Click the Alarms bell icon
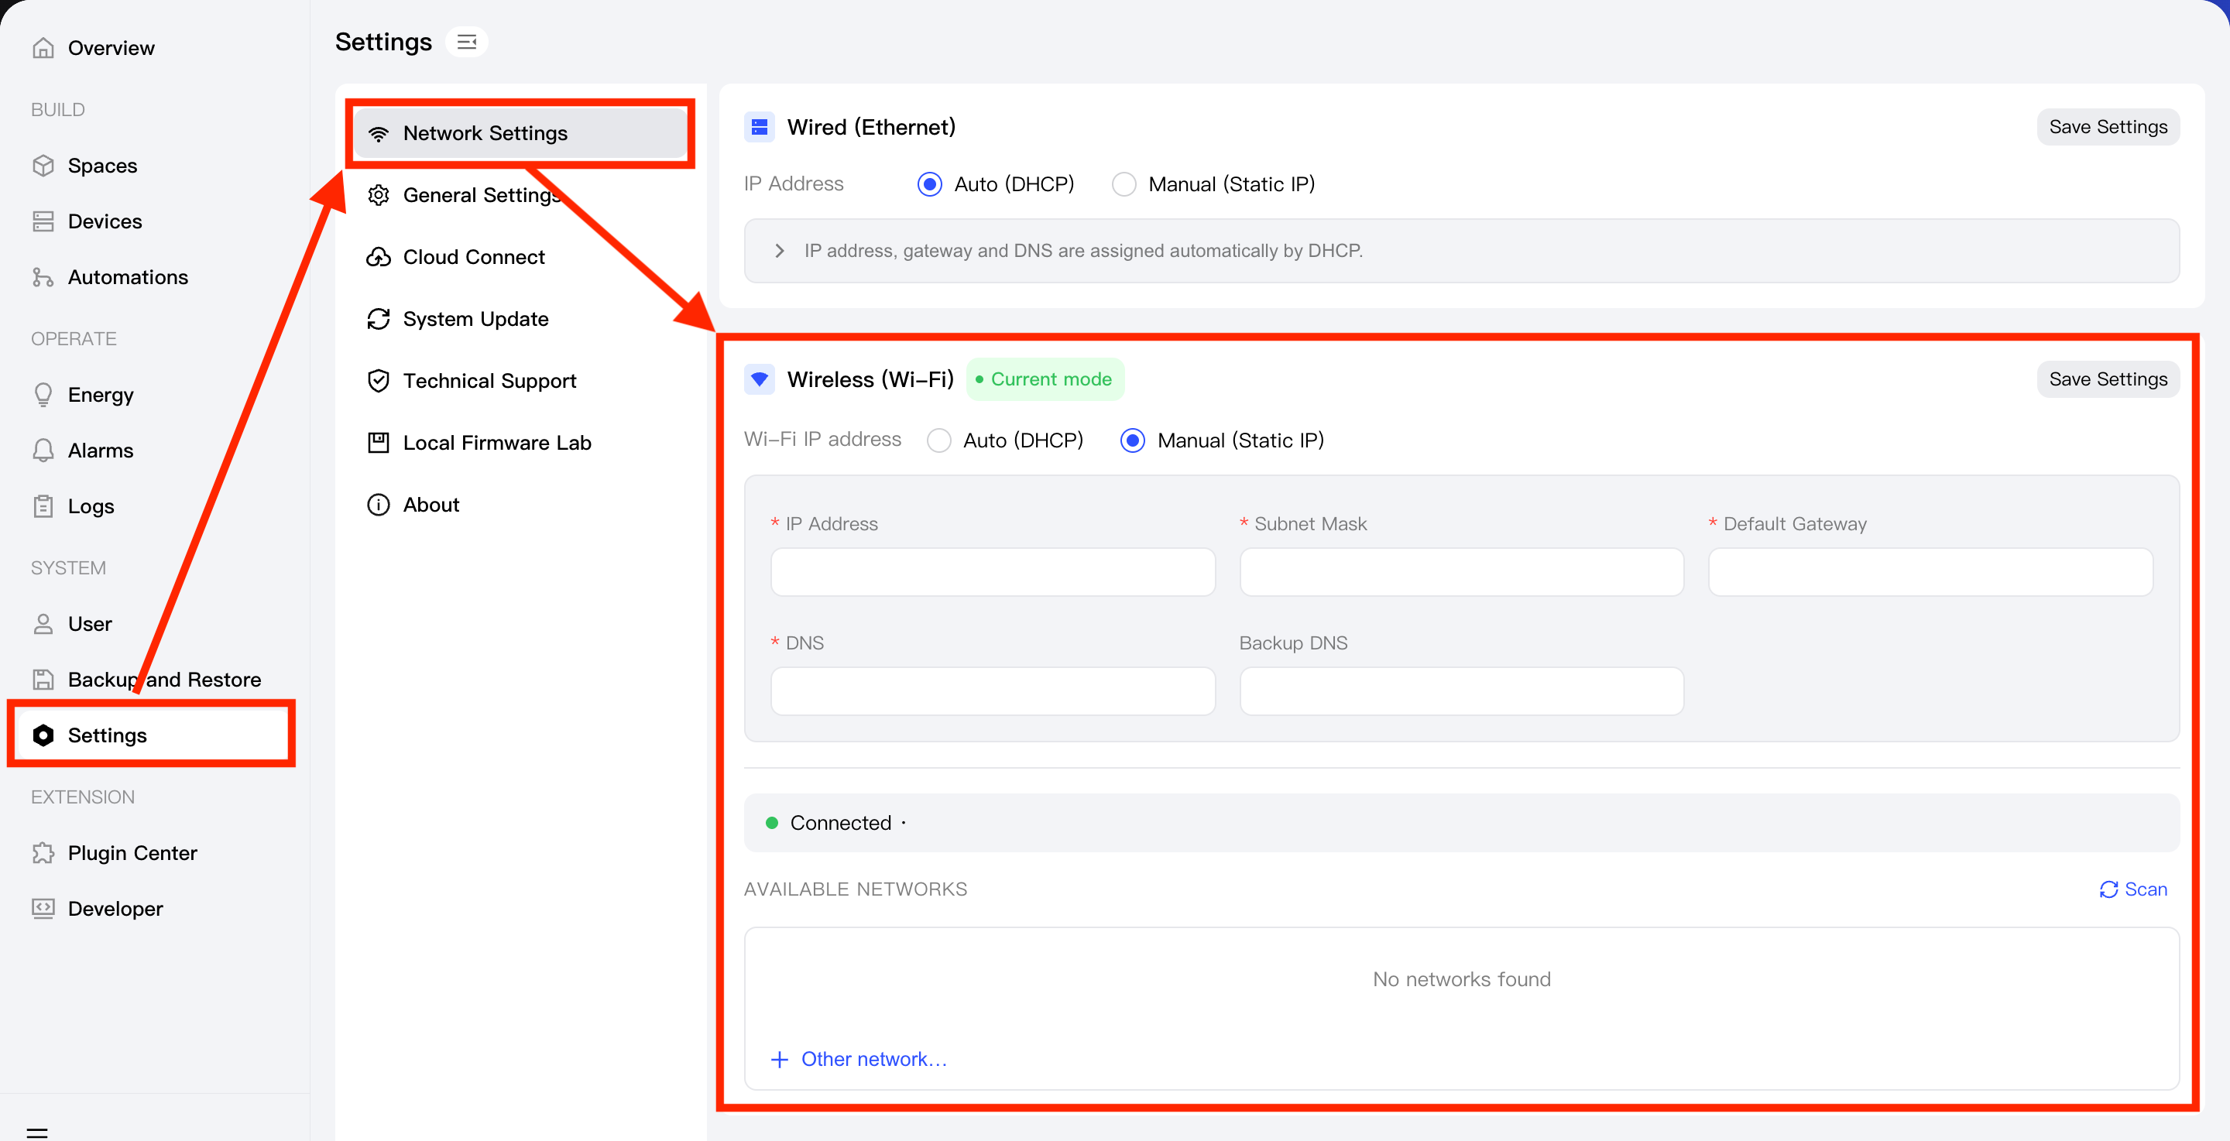 coord(43,451)
